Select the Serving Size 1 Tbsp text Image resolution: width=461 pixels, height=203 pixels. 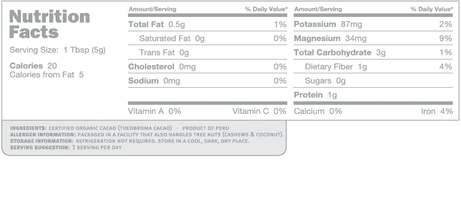[x=57, y=50]
